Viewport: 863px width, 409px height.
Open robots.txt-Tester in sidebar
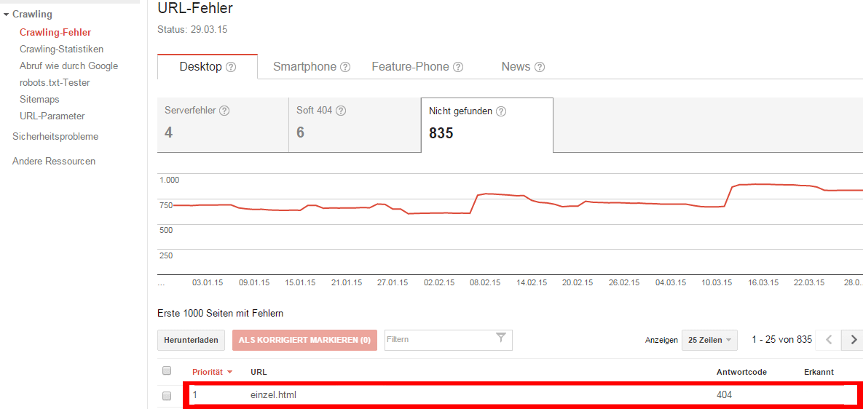click(x=55, y=83)
